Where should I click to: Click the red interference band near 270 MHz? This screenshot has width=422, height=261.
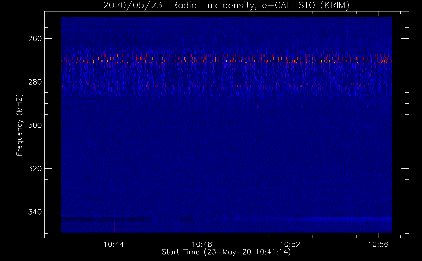(226, 59)
